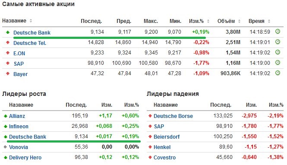Open Covestro stock link

click(164, 158)
